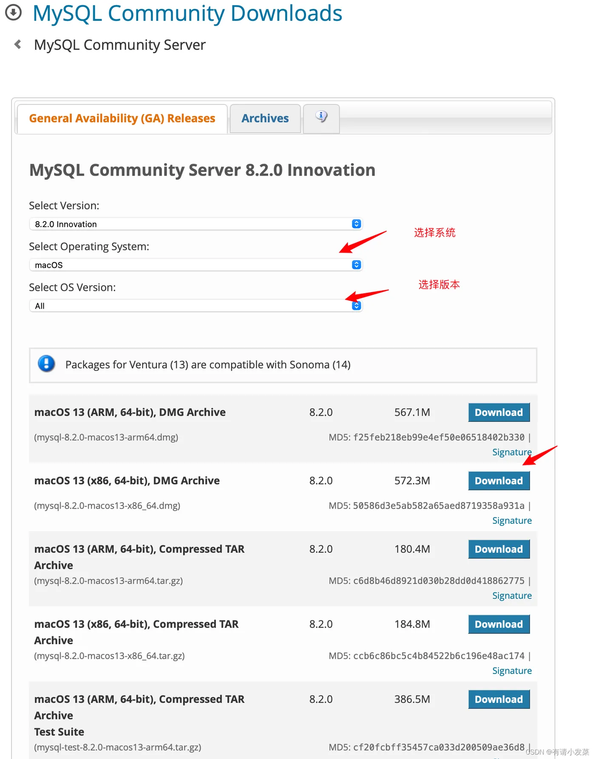Open Signature link for x86 TAR Archive

pos(512,671)
